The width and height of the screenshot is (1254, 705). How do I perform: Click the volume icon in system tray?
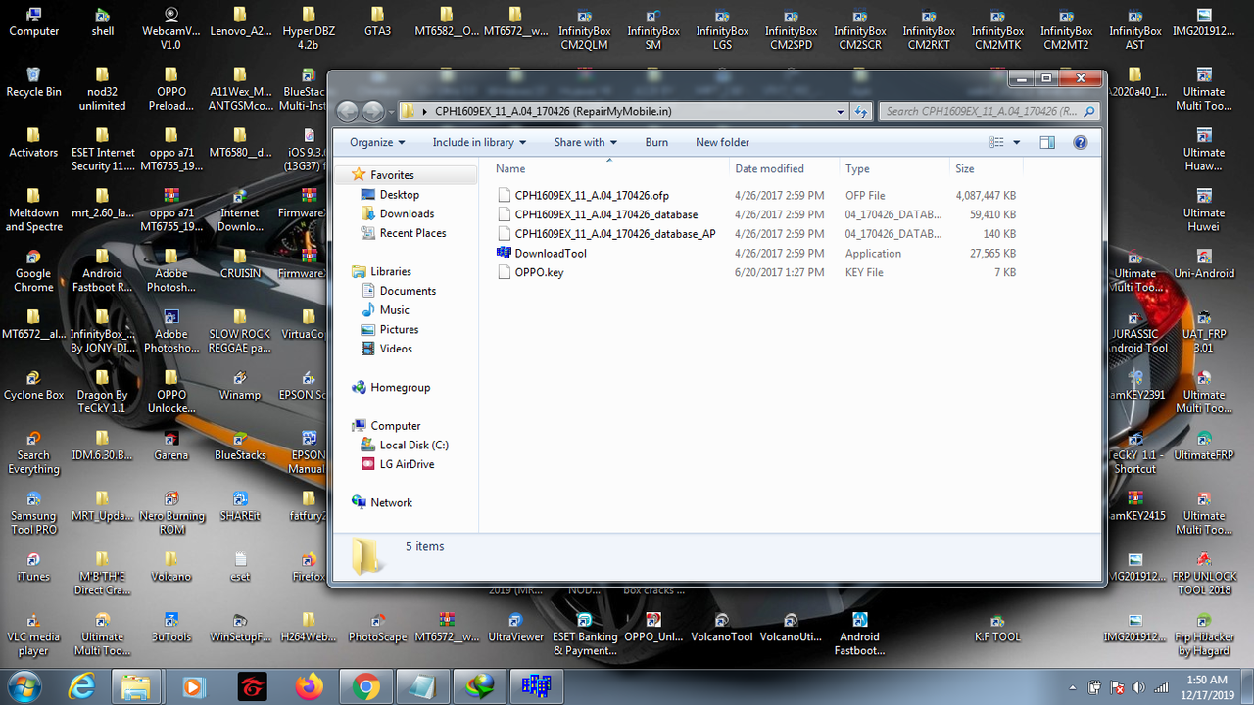(x=1139, y=687)
